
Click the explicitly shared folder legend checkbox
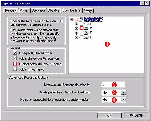tap(15, 53)
